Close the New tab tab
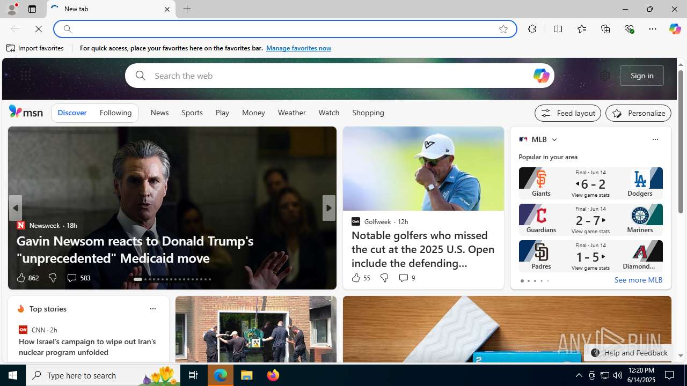Viewport: 687px width, 386px height. (167, 9)
